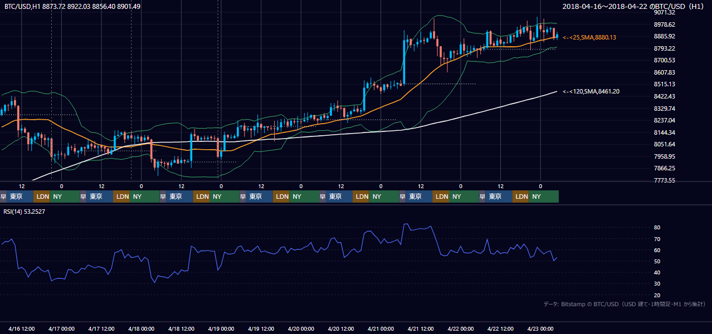Viewport: 712px width, 334px height.
Task: Click the 25 SMA label 8880.13
Action: (x=590, y=37)
